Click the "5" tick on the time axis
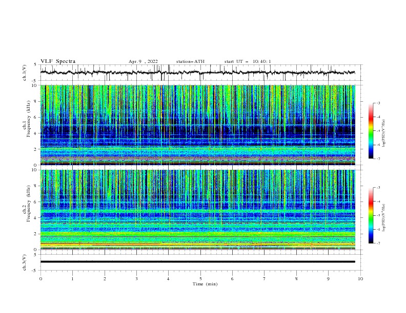Viewport: 406px width, 313px height. pos(200,279)
